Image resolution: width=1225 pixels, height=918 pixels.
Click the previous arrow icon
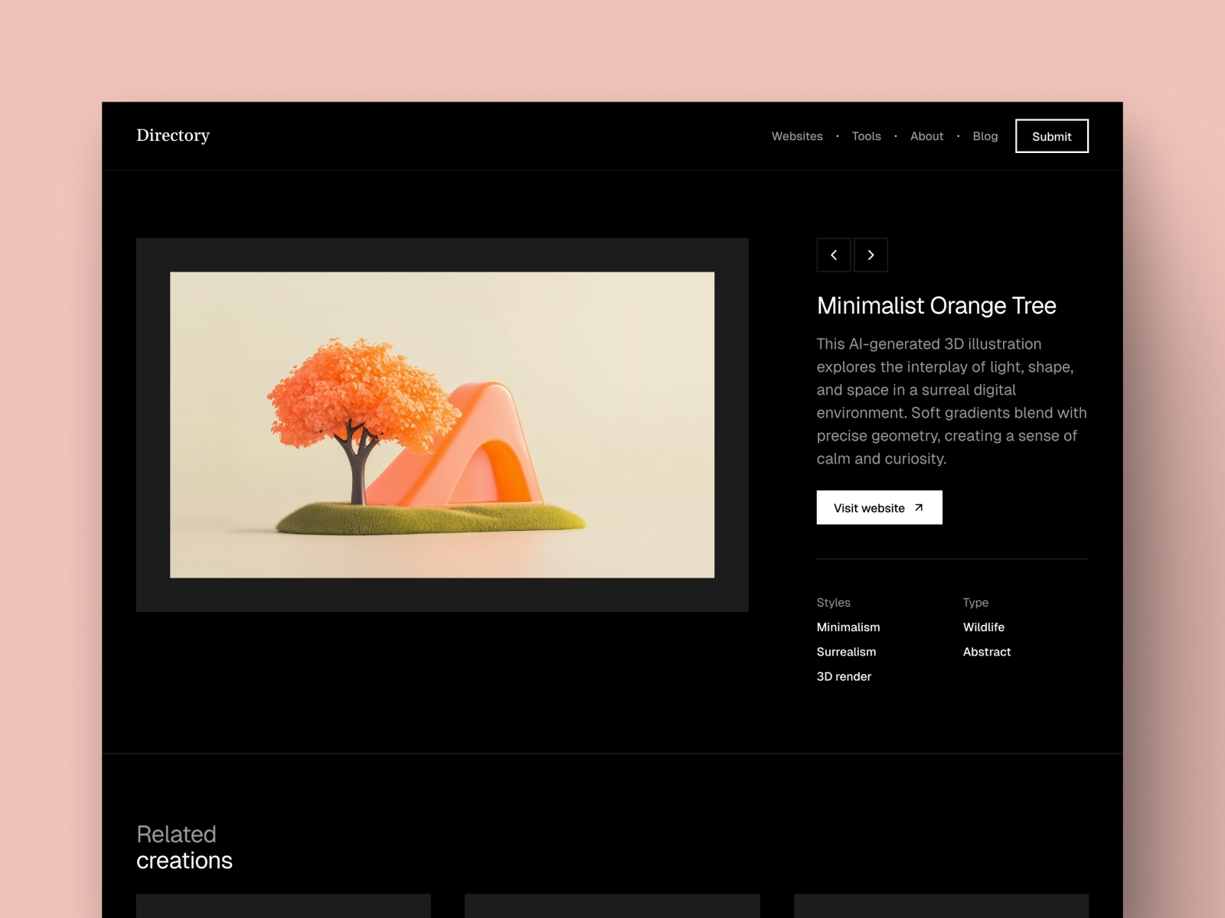pyautogui.click(x=834, y=255)
